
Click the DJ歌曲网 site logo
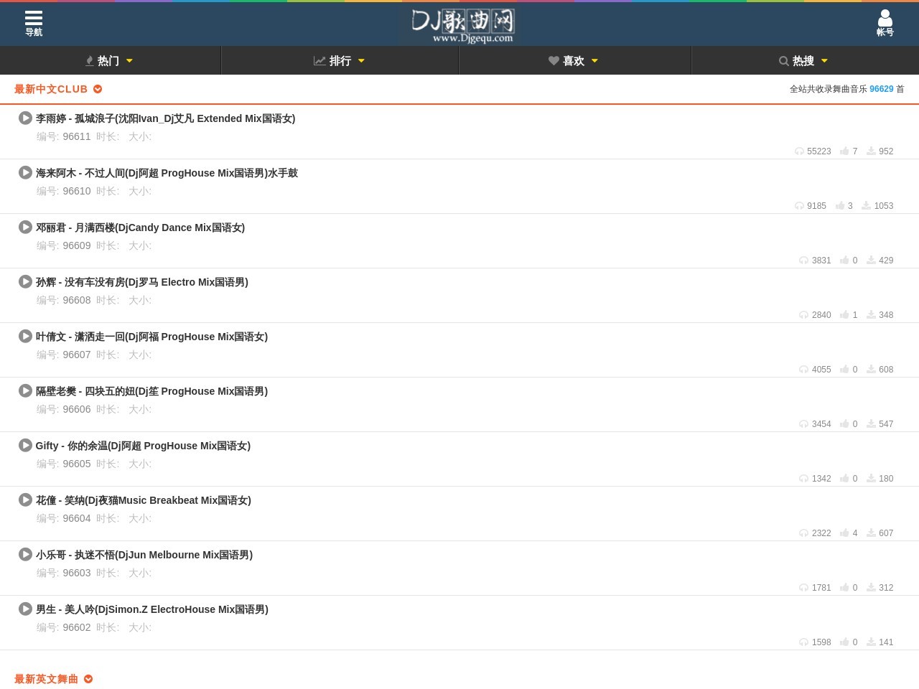[463, 25]
